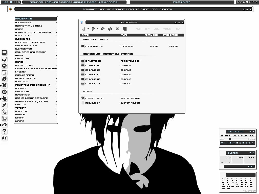Click the bold X icon in the left dock
This screenshot has height=194, width=259.
coord(5,85)
